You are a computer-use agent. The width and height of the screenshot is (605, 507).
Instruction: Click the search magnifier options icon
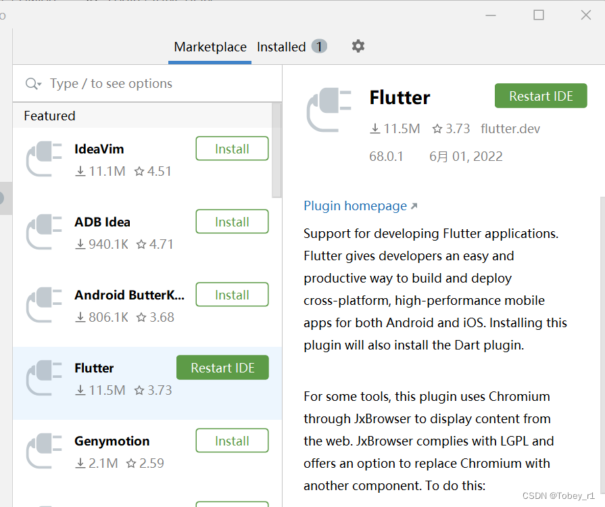click(33, 84)
